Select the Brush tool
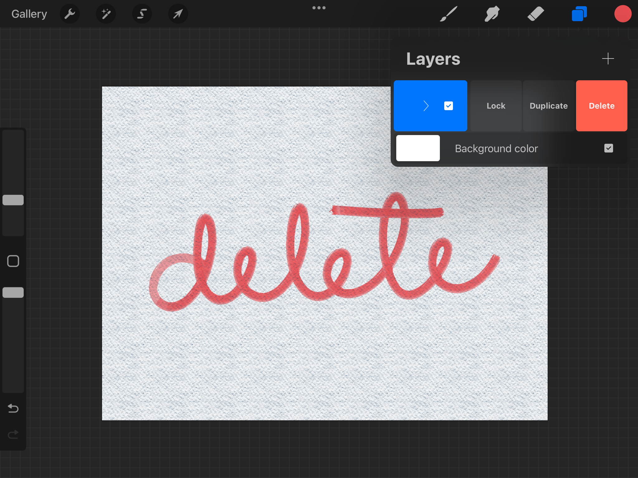The height and width of the screenshot is (478, 638). coord(449,14)
